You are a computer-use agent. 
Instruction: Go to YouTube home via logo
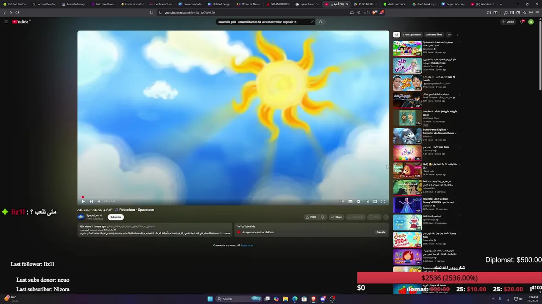(20, 22)
